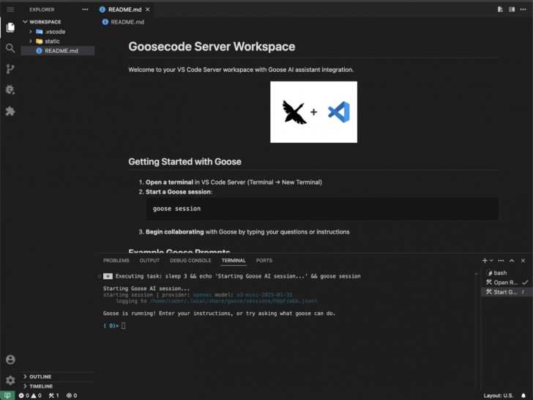Screen dimensions: 533x400
Task: Click the EXPLORER panel title
Action: point(42,10)
